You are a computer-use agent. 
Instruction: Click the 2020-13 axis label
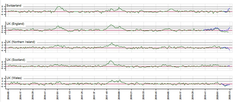coord(230,95)
